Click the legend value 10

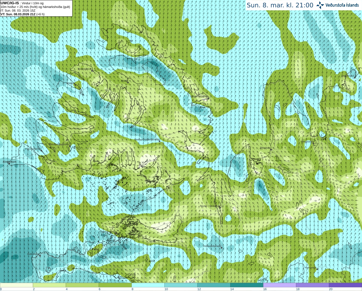(166, 289)
